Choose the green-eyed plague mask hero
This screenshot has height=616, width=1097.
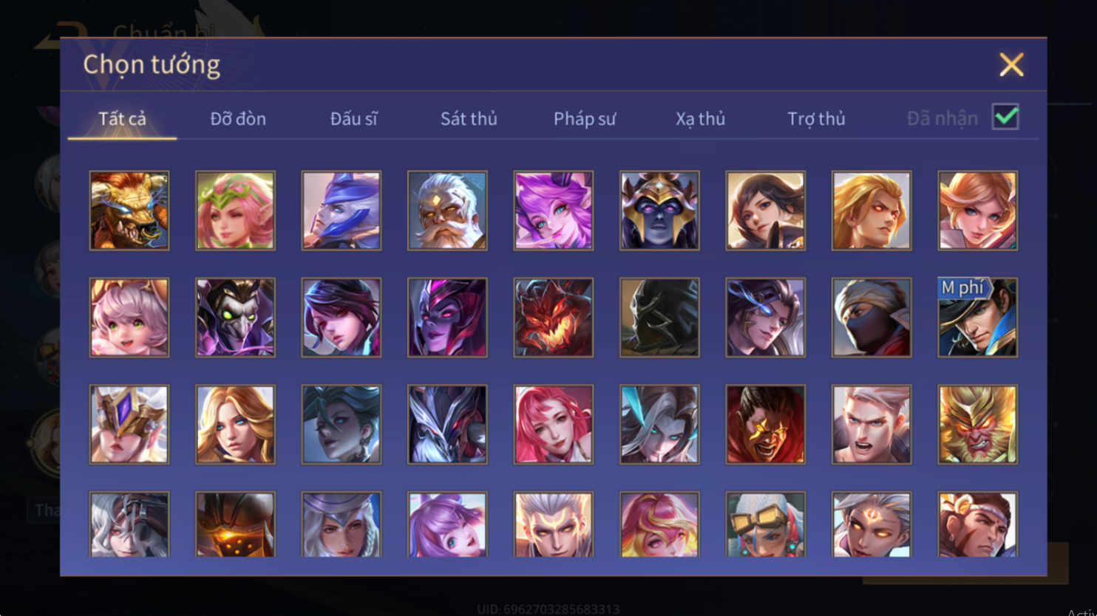pos(235,318)
